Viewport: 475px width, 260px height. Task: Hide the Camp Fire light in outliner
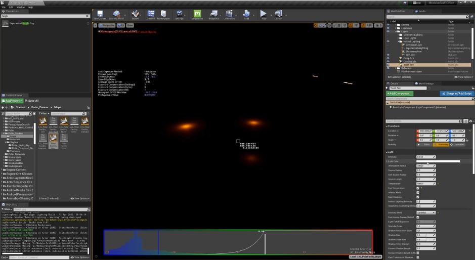pyautogui.click(x=388, y=58)
